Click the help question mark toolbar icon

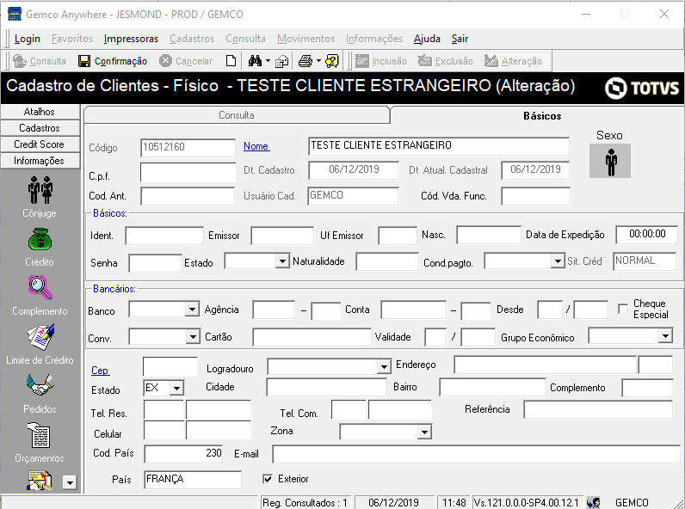[332, 61]
